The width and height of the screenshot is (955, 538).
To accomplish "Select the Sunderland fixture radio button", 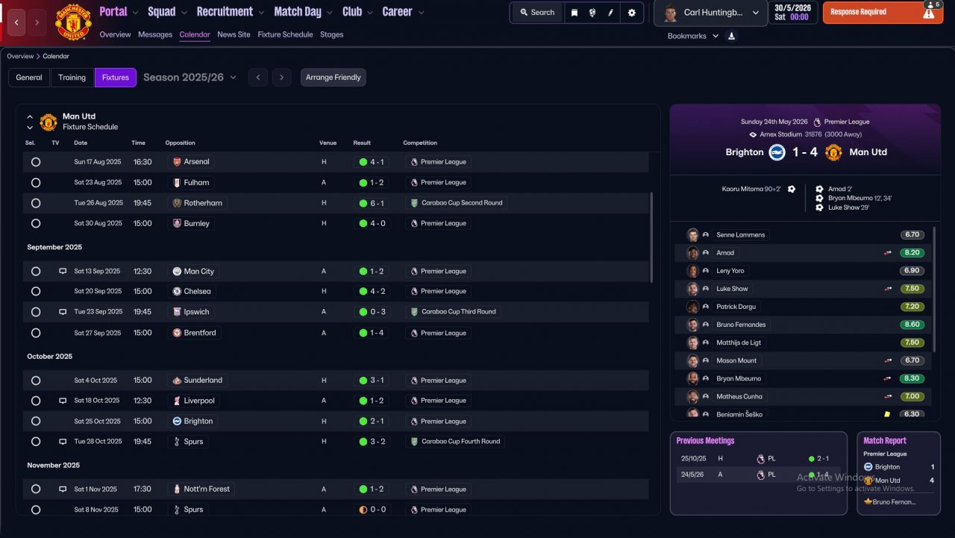I will (x=36, y=381).
